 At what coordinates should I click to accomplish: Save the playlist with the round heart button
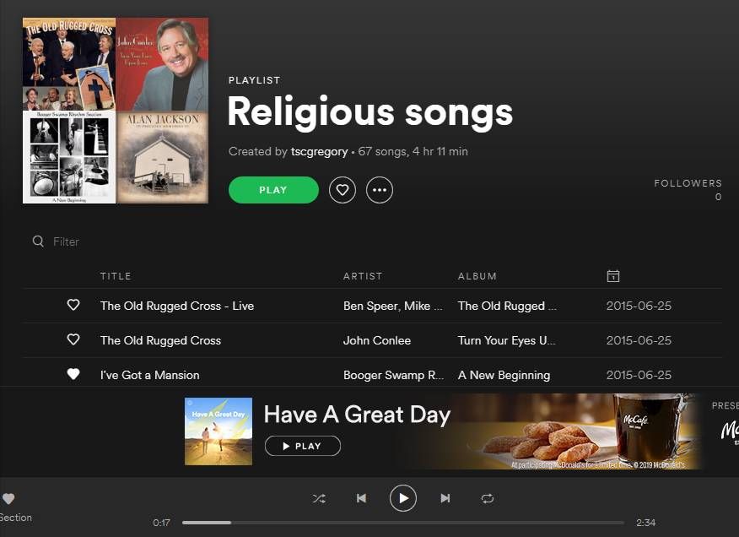pos(343,190)
